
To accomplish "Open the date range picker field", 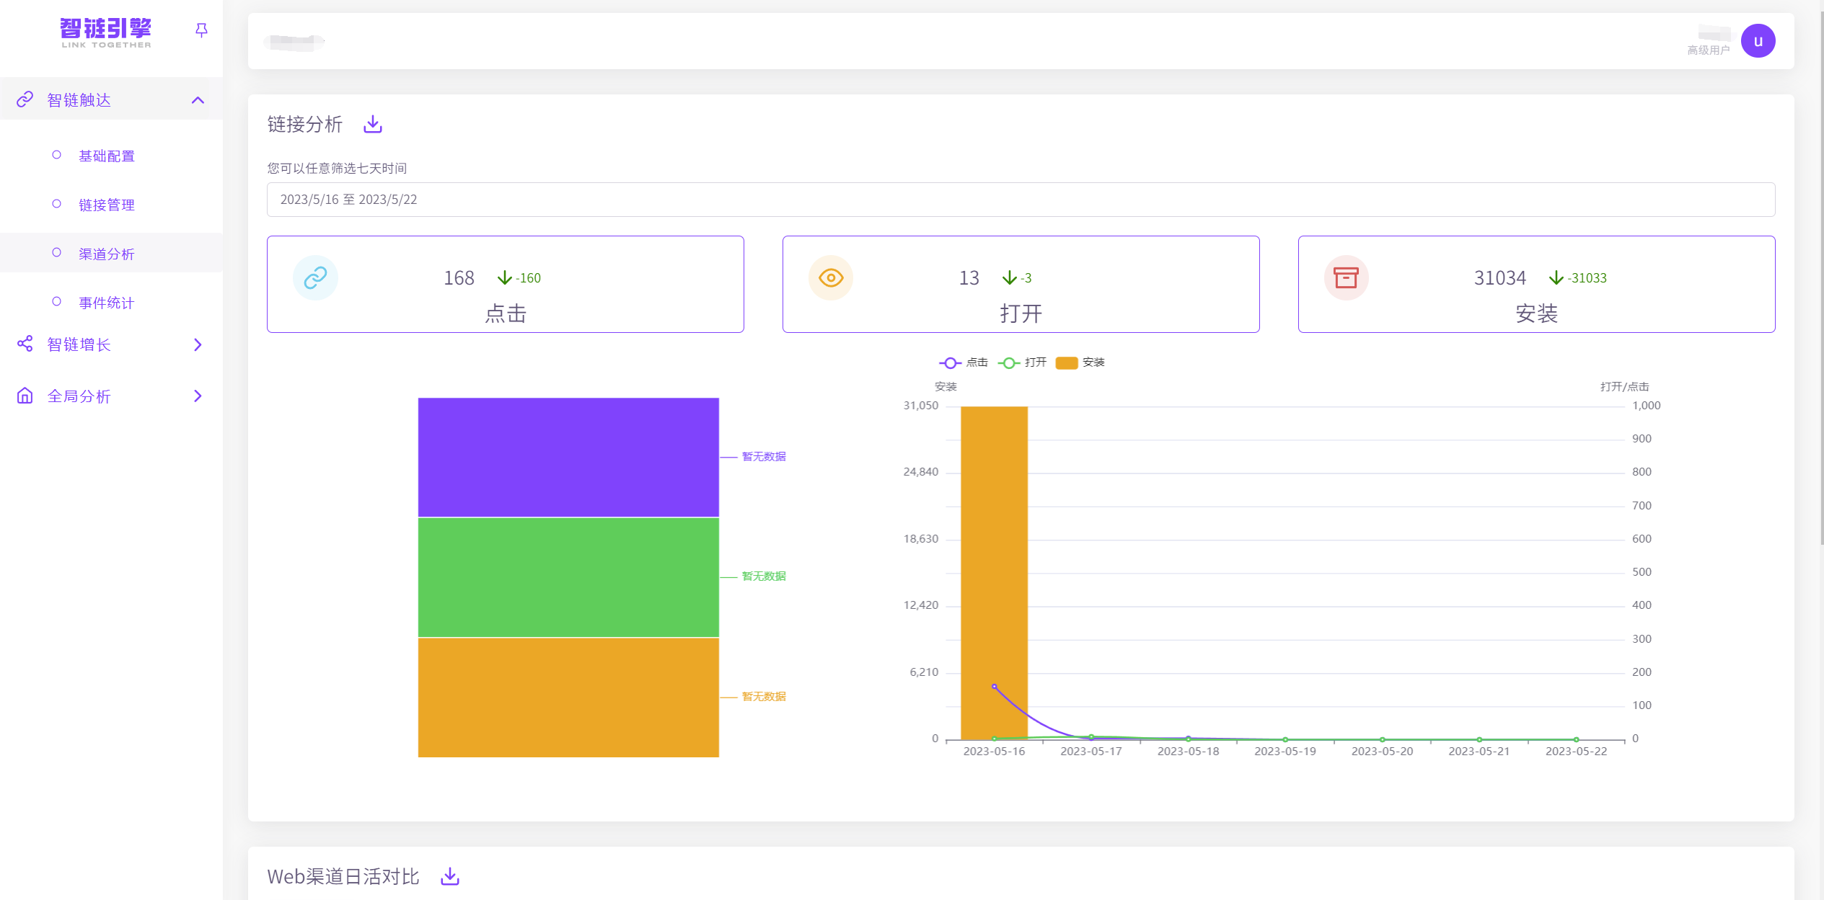I will point(1021,200).
